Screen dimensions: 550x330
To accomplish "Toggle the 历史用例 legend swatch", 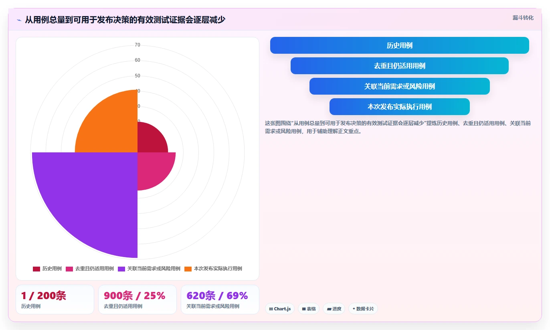I will (x=36, y=269).
